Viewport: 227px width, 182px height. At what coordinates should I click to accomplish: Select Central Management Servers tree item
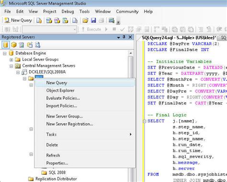[x=49, y=66]
